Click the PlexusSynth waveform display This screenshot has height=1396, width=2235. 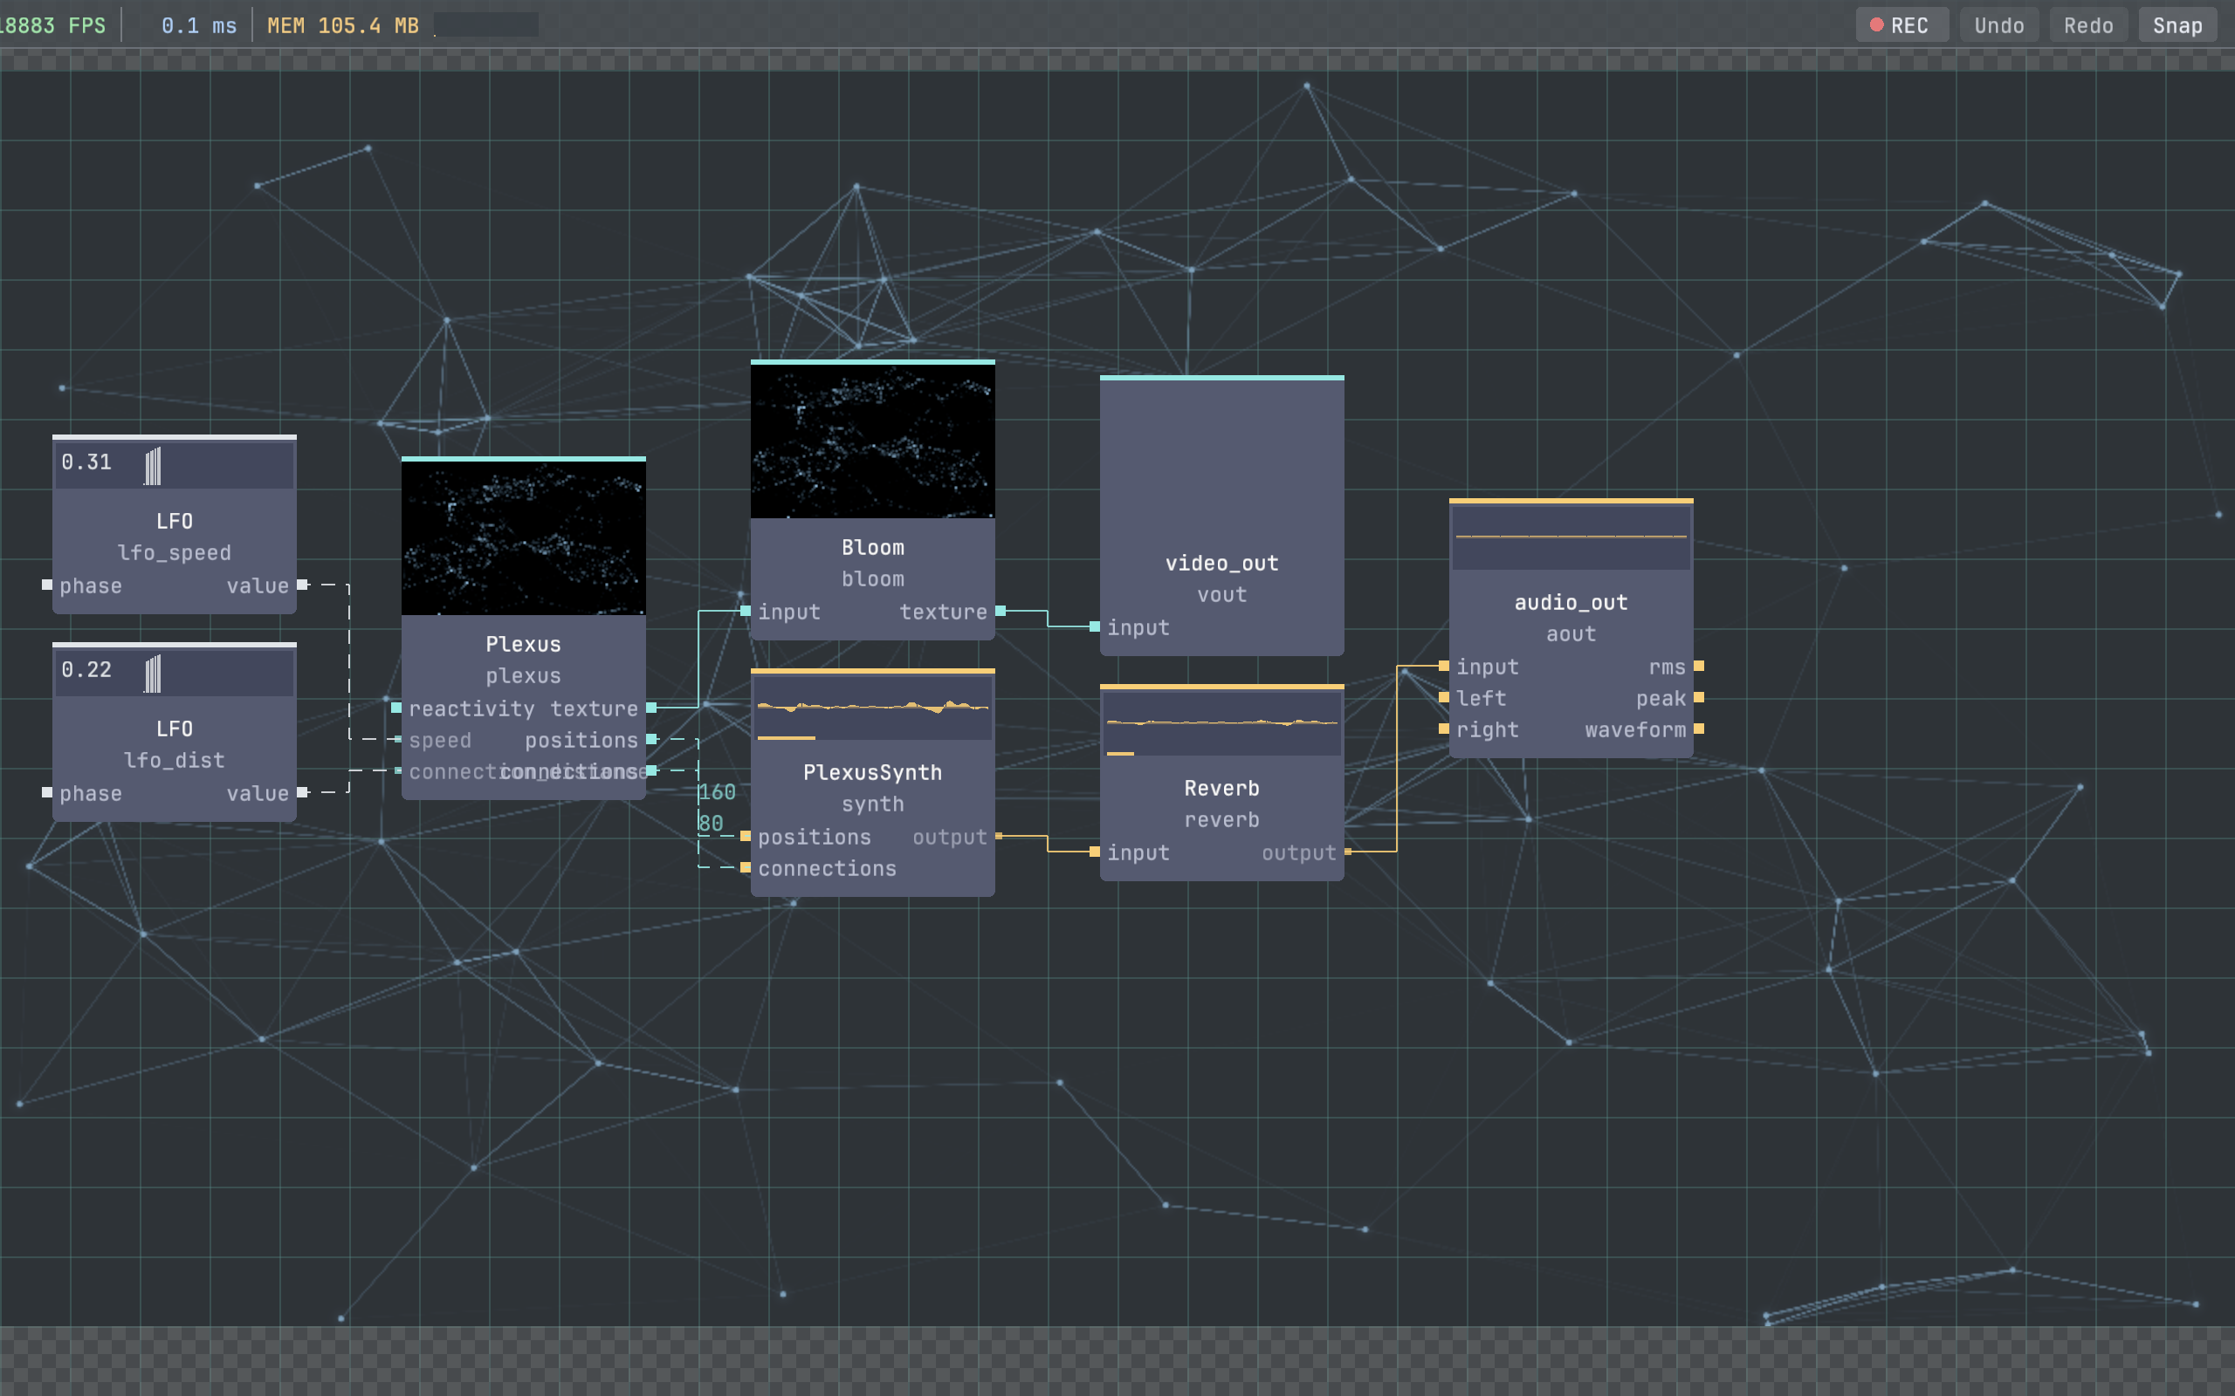(x=873, y=708)
